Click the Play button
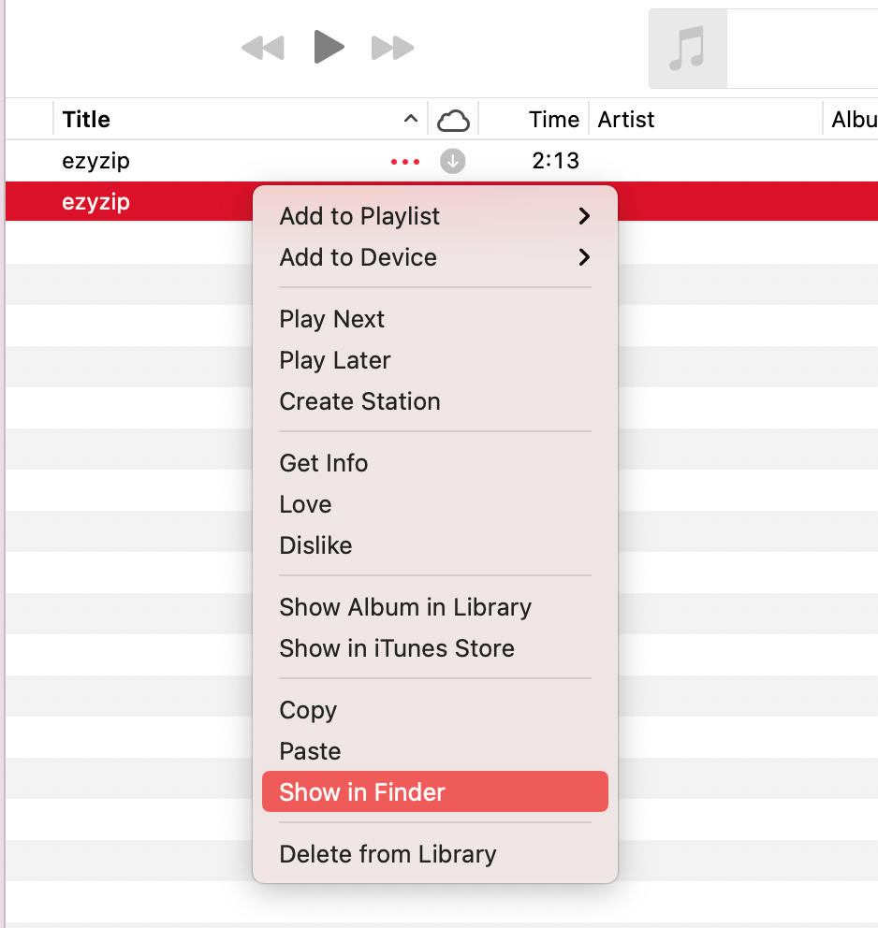The height and width of the screenshot is (928, 878). point(329,48)
